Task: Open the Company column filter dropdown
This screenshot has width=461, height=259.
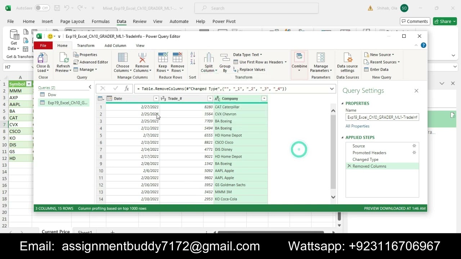Action: [264, 99]
